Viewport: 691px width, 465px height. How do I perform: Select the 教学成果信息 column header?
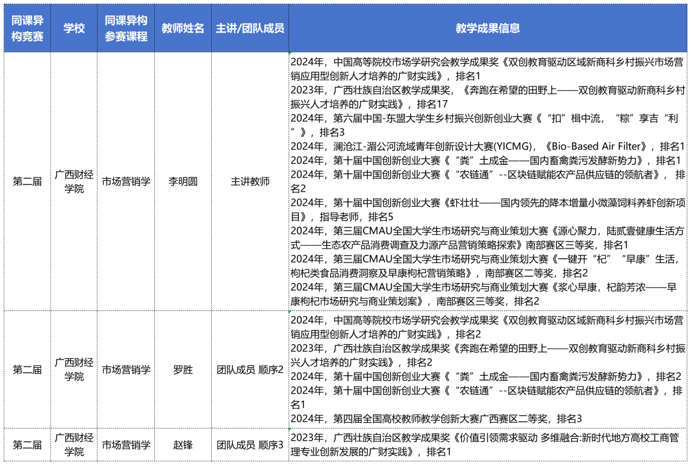pyautogui.click(x=488, y=28)
